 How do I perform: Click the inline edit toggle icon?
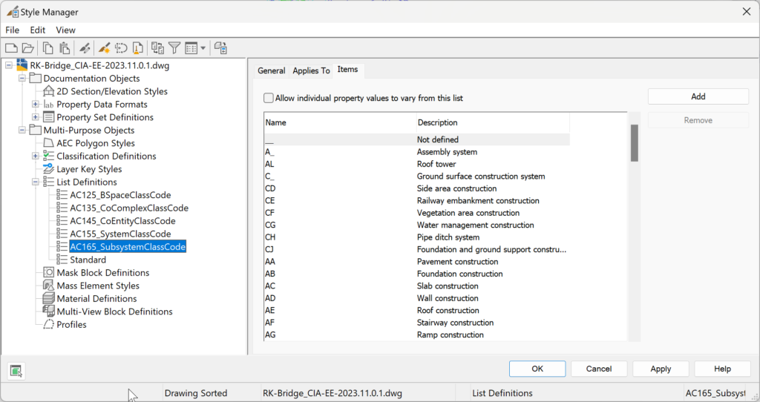[x=220, y=48]
